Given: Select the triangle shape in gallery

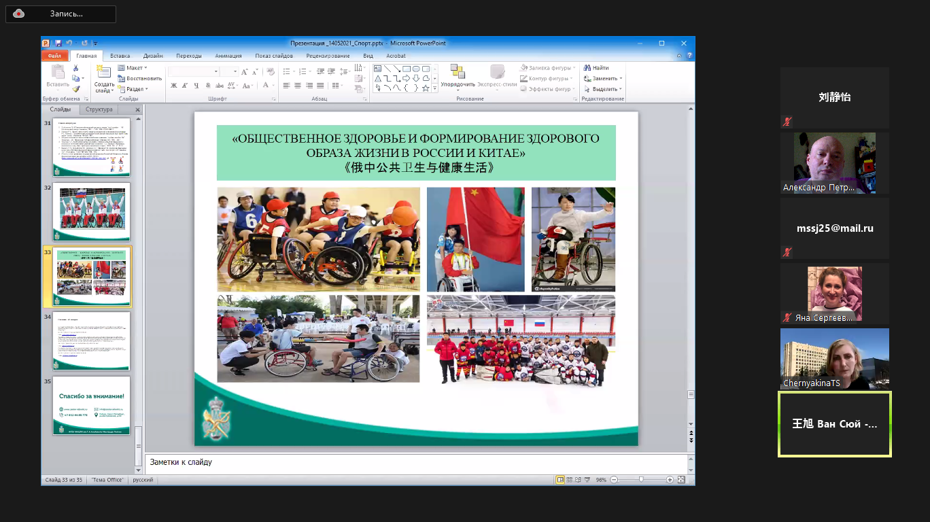Looking at the screenshot, I should [x=378, y=78].
